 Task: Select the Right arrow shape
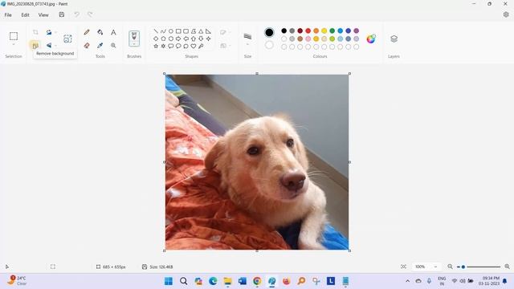click(178, 39)
